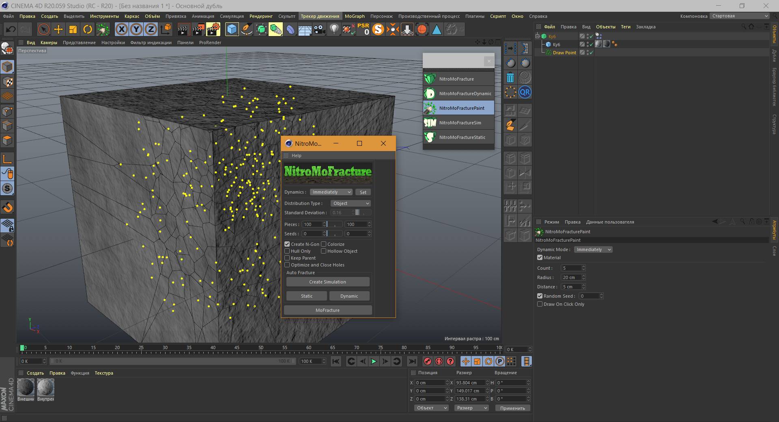The height and width of the screenshot is (422, 779).
Task: Enable Hollow Object checkbox
Action: click(x=324, y=251)
